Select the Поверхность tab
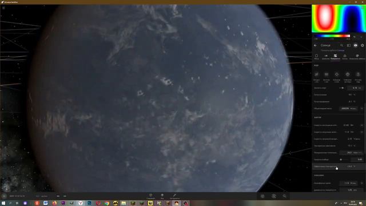The height and width of the screenshot is (206, 366). pos(335,57)
